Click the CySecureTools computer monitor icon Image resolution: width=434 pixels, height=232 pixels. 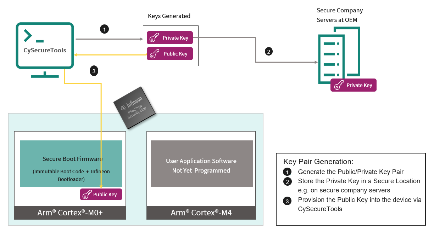point(45,50)
